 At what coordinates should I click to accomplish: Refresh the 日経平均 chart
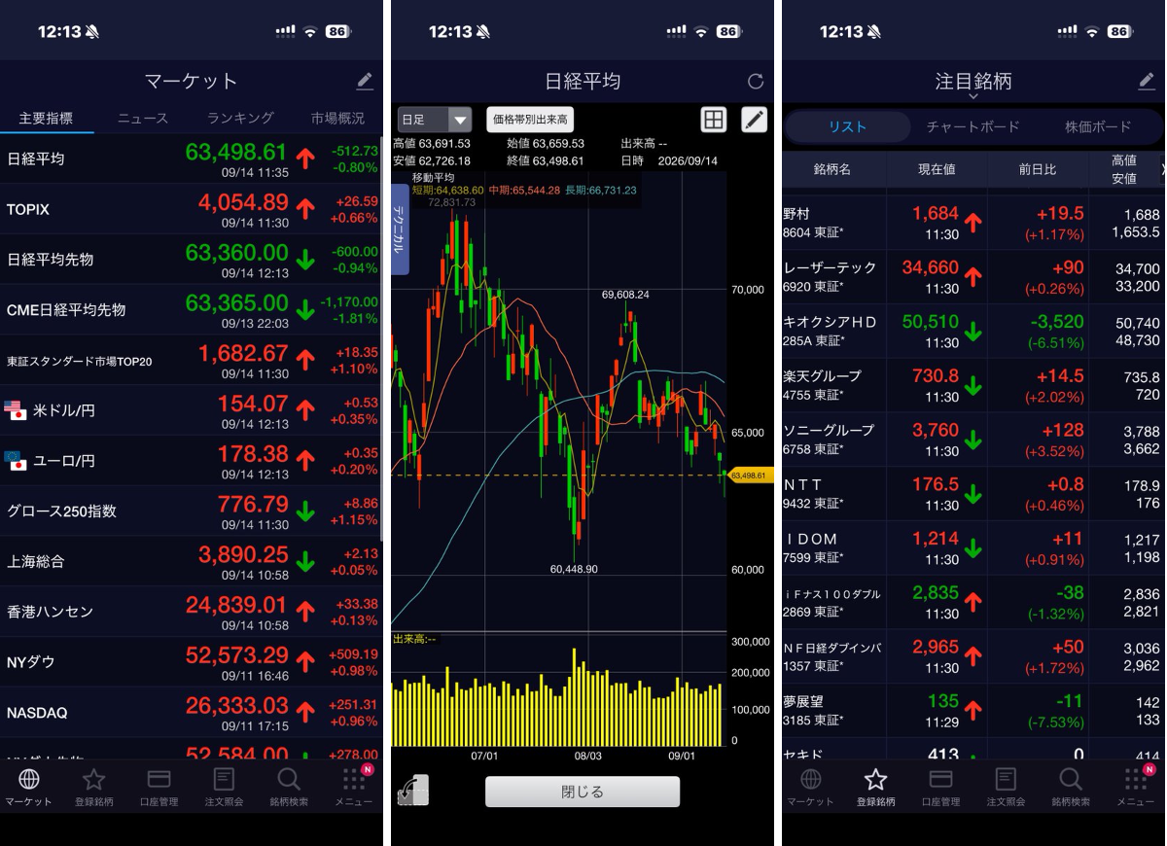pos(756,82)
